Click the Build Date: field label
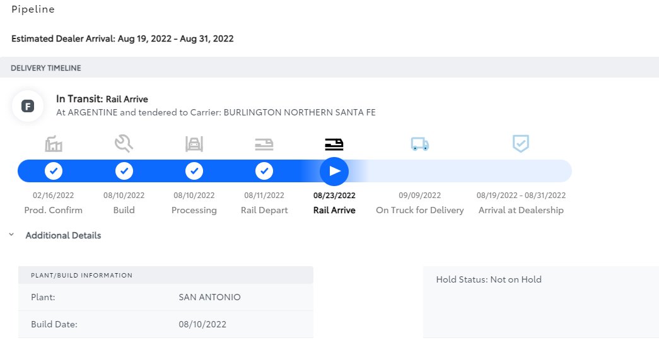659x357 pixels. pos(54,325)
